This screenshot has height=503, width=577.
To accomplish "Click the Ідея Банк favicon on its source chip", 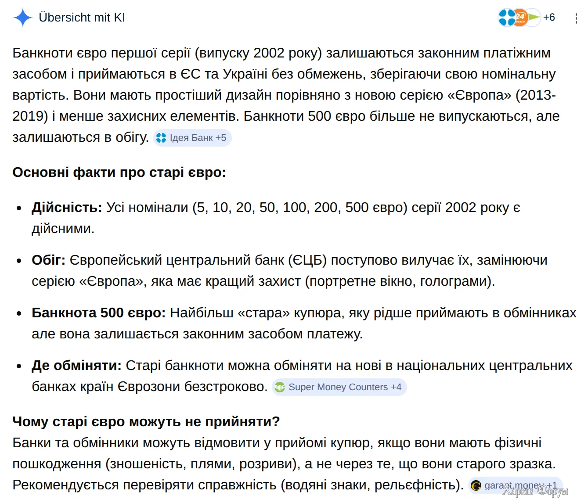I will click(x=161, y=137).
